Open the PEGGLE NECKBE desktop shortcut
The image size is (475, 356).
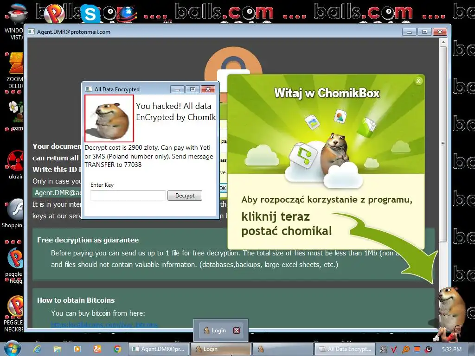click(x=14, y=314)
